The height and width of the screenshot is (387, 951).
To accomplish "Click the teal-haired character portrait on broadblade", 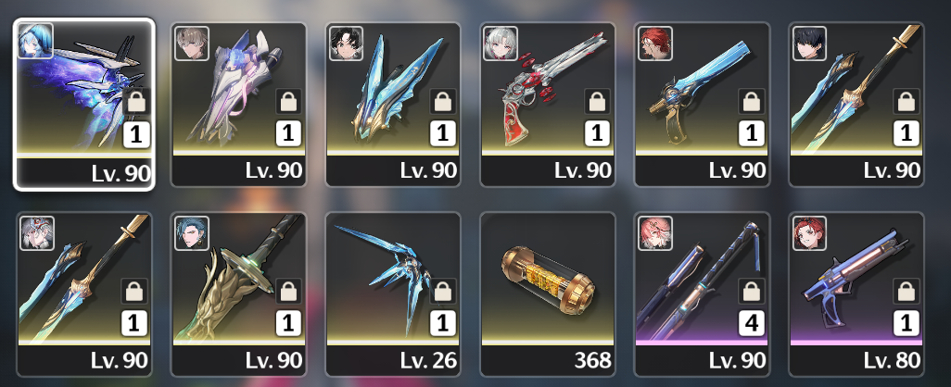I will pos(192,233).
